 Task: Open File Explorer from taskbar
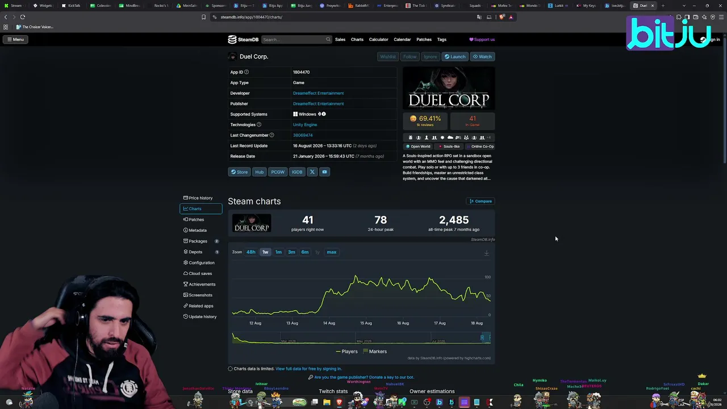coord(327,402)
